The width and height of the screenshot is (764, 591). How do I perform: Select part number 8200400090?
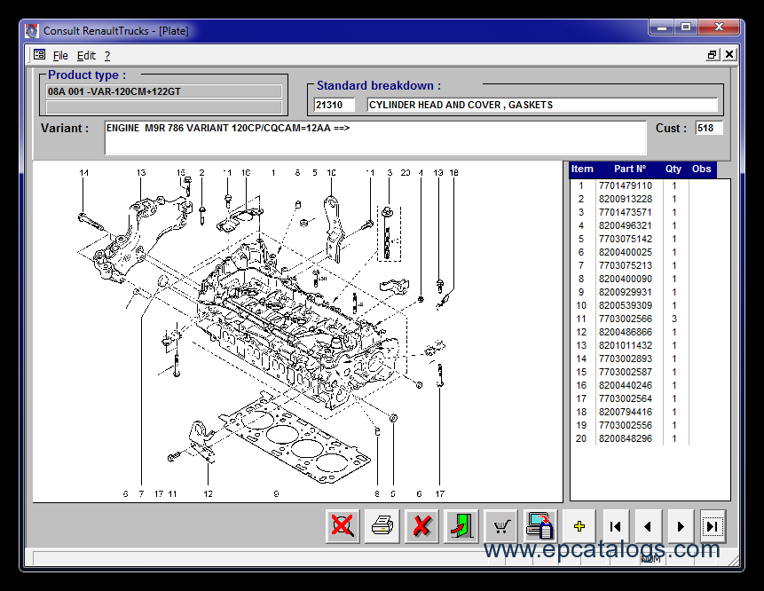tap(626, 279)
